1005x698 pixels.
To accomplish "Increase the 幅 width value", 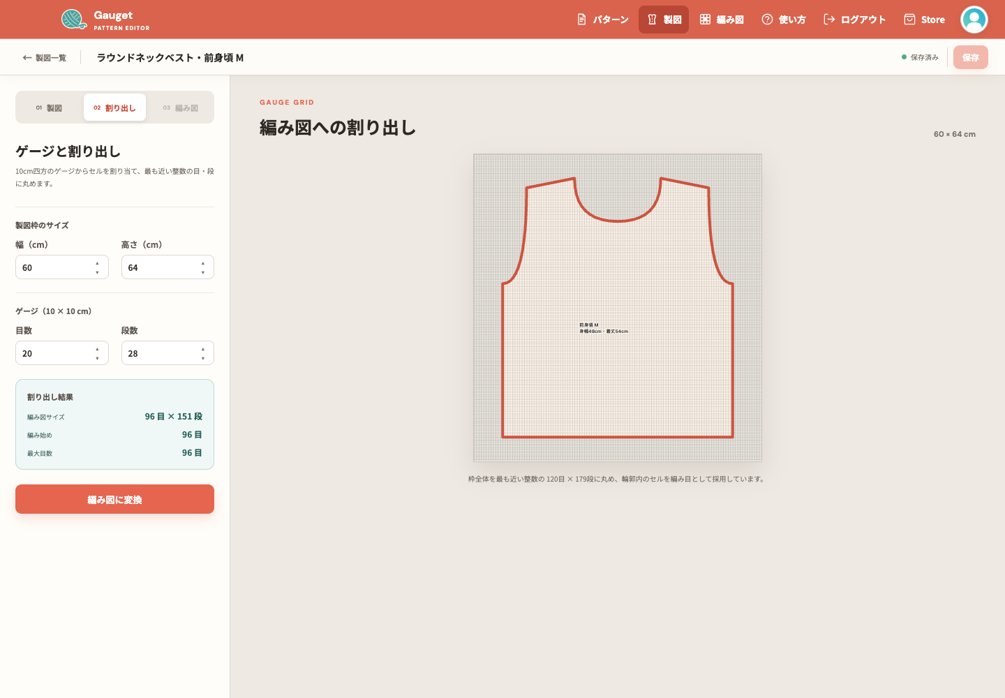I will click(97, 263).
